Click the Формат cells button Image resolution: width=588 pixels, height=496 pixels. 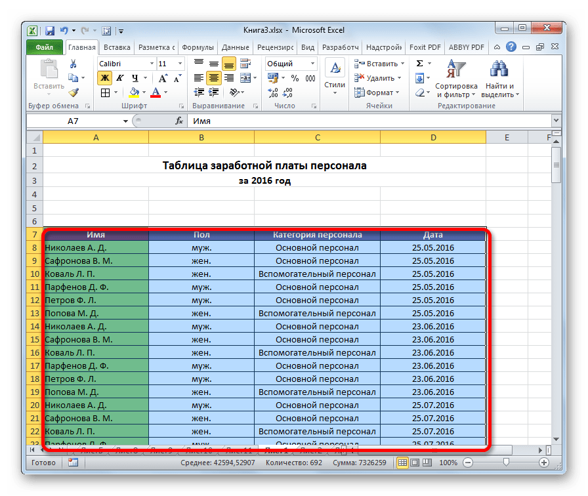coord(379,93)
